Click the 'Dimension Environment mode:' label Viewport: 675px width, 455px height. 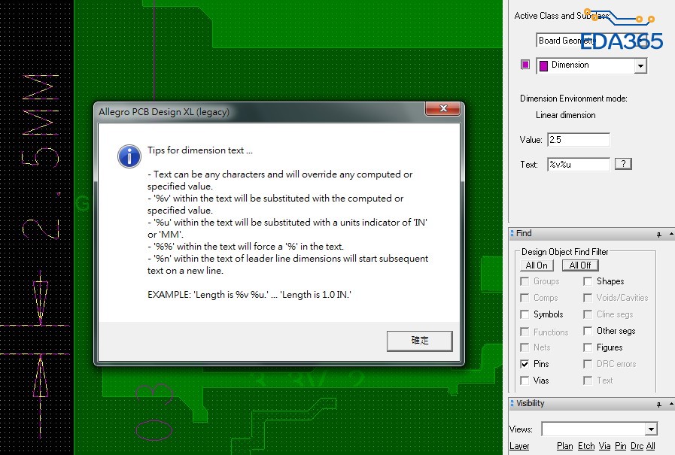(573, 99)
